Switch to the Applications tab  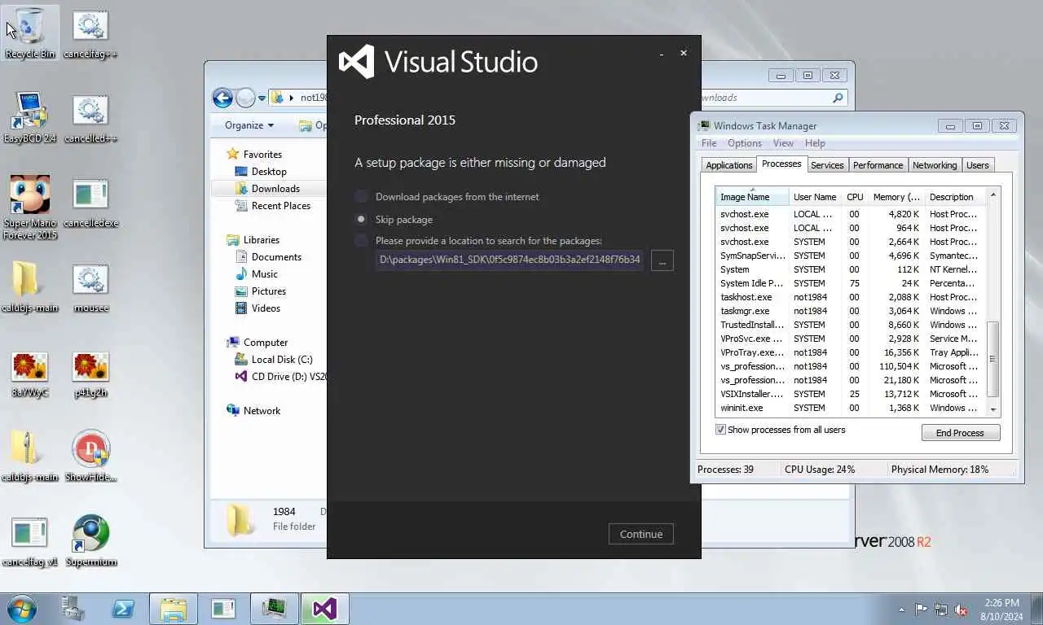coord(729,165)
